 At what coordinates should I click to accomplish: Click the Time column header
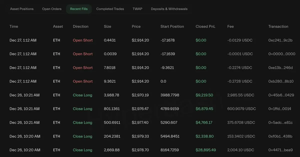point(14,27)
